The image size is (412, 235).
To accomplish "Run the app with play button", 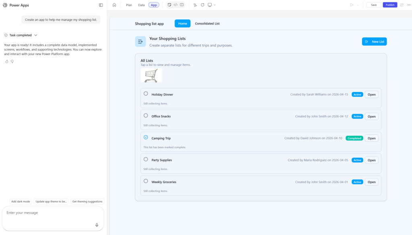I will [352, 5].
